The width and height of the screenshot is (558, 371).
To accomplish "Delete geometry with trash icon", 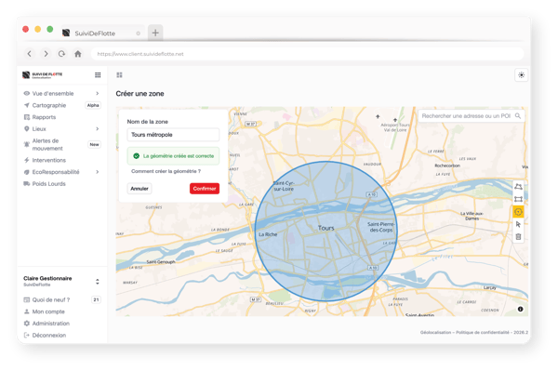I will click(518, 236).
